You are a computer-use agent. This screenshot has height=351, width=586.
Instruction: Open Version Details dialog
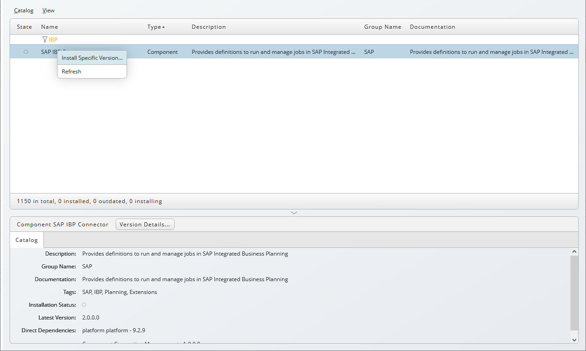pos(145,225)
